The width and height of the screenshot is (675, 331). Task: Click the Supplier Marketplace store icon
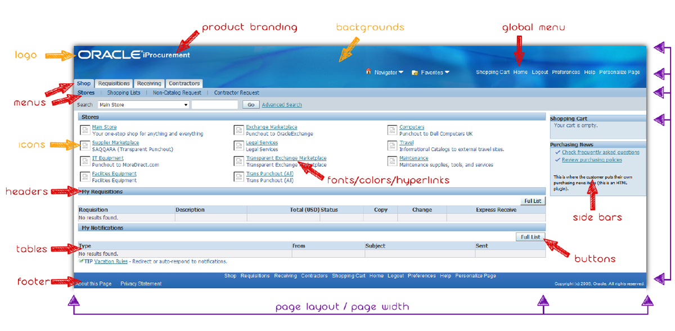pos(85,146)
